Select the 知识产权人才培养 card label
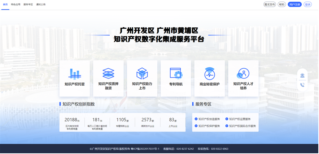 (243, 86)
